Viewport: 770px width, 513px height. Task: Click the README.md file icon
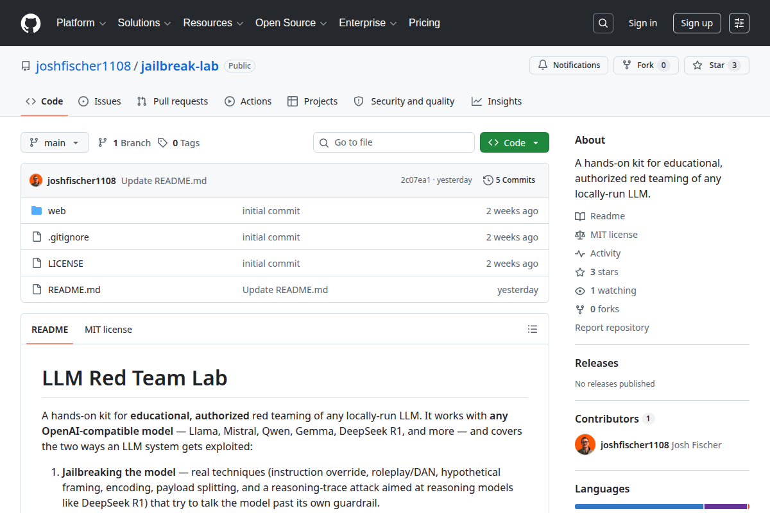[37, 290]
